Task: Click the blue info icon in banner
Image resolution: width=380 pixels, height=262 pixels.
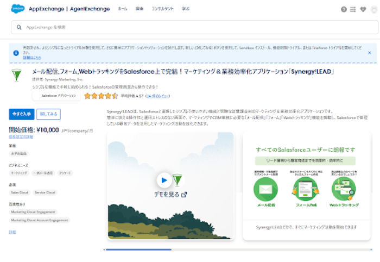Action: click(x=16, y=53)
